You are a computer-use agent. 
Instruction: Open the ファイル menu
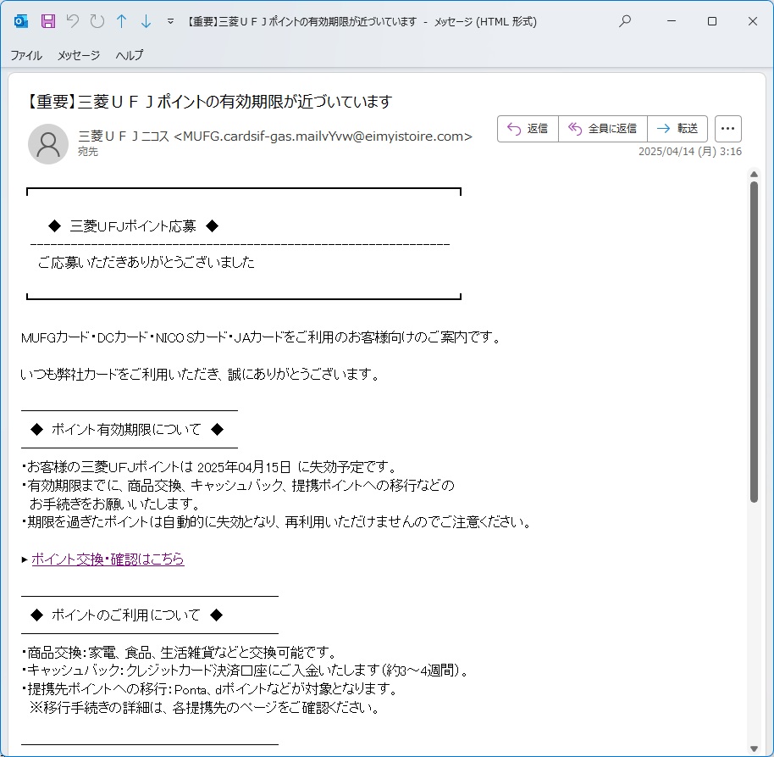click(x=26, y=55)
